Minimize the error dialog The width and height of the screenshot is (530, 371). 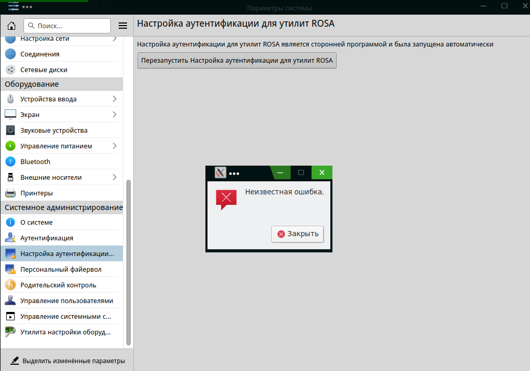tap(280, 172)
